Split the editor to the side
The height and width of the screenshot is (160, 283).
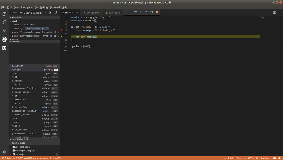(x=274, y=12)
